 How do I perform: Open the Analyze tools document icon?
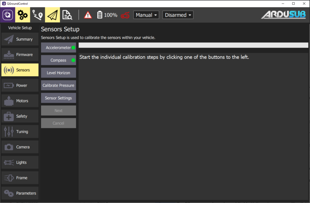(67, 15)
